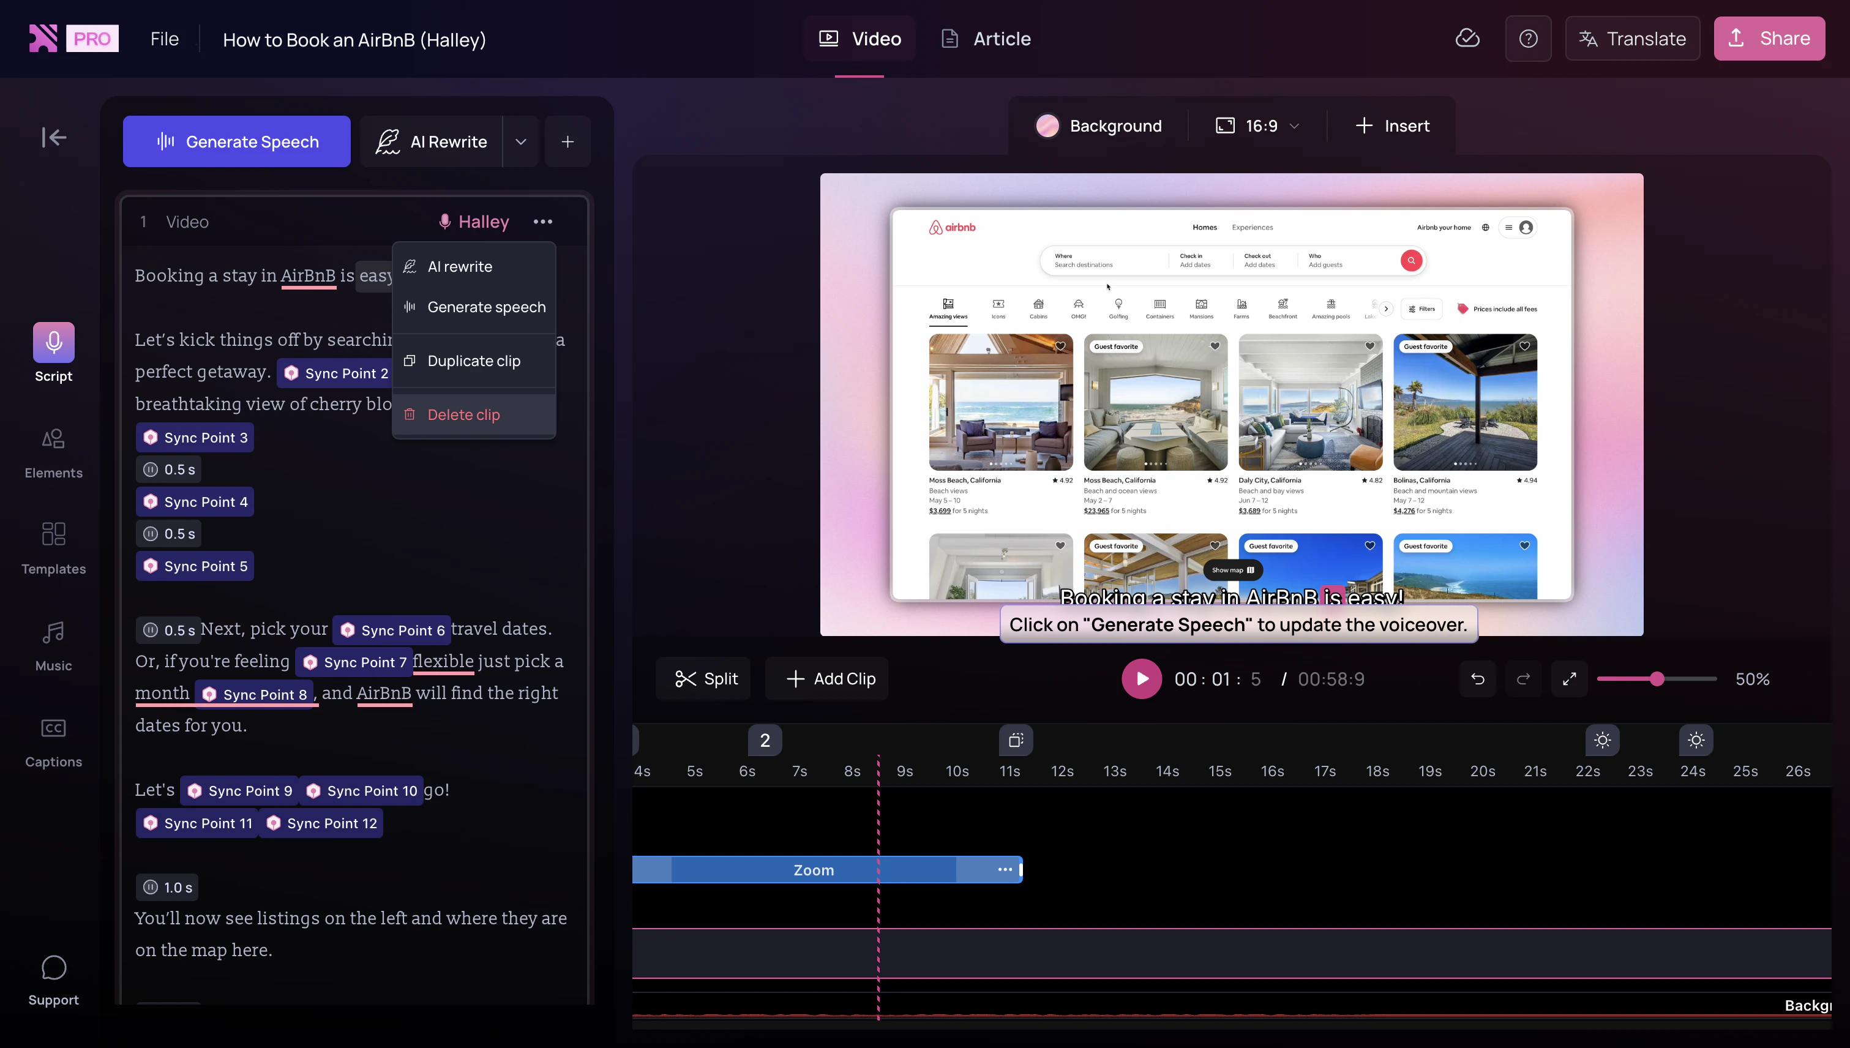Open the Captions sidebar section
This screenshot has width=1850, height=1048.
pyautogui.click(x=53, y=743)
